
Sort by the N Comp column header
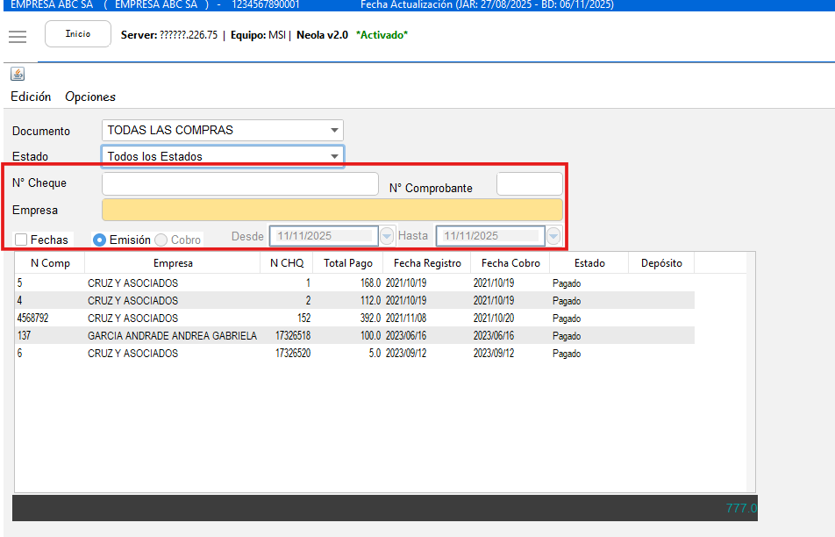click(x=50, y=263)
